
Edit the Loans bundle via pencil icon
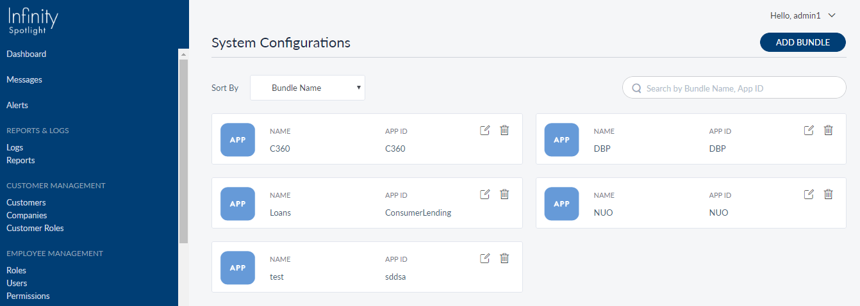point(485,194)
